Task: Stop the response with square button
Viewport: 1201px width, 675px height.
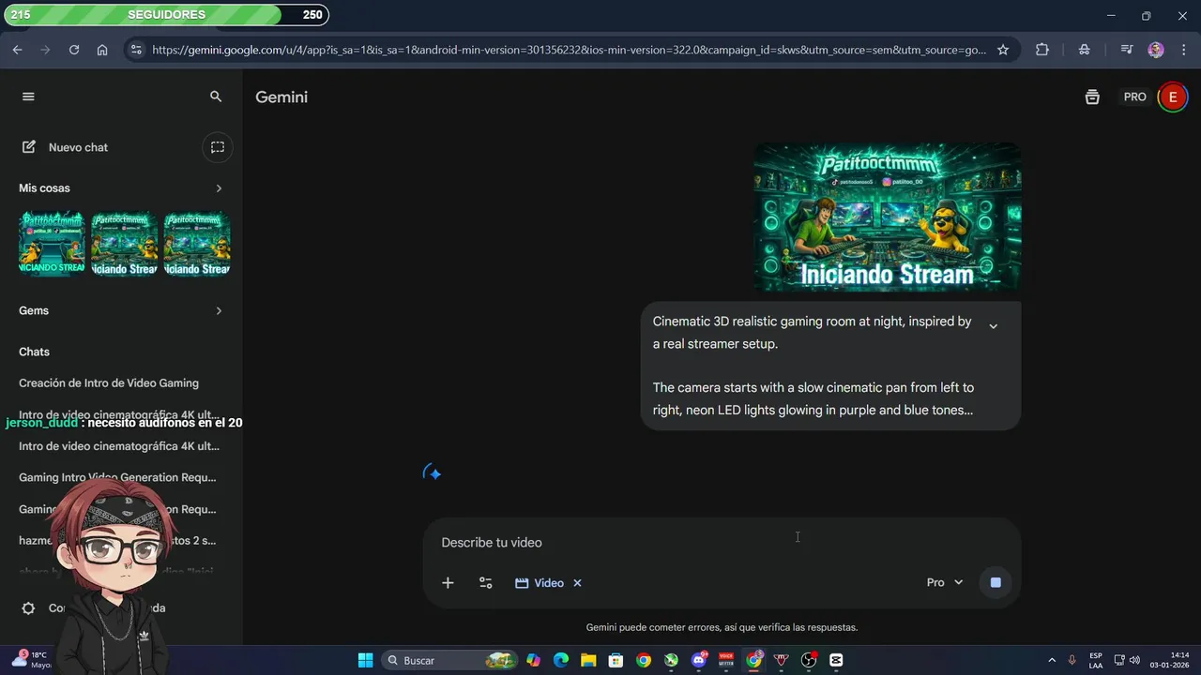Action: pyautogui.click(x=996, y=583)
